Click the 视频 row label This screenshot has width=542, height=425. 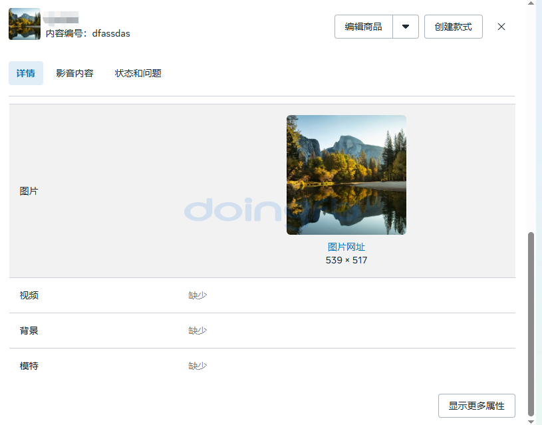tap(29, 295)
